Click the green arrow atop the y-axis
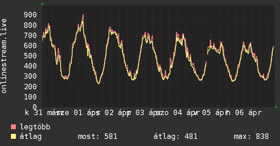The image size is (280, 146). pos(42,4)
